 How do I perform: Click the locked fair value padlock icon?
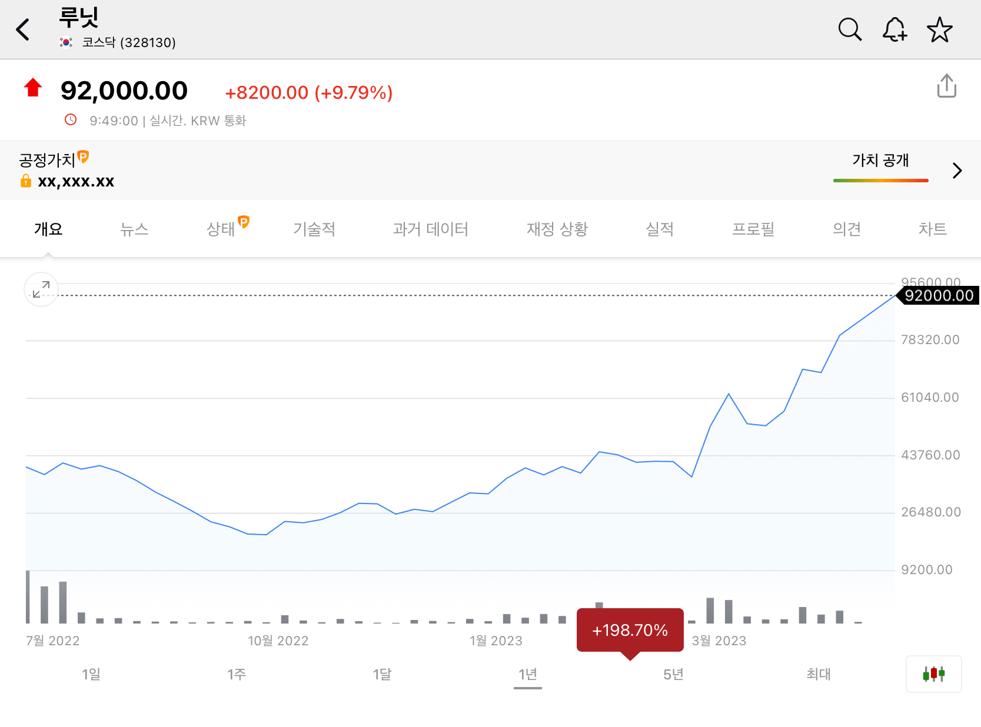[x=26, y=181]
